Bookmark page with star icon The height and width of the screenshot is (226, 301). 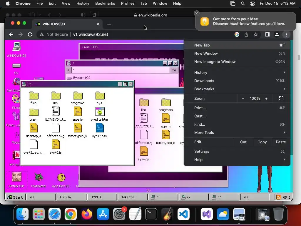(255, 34)
